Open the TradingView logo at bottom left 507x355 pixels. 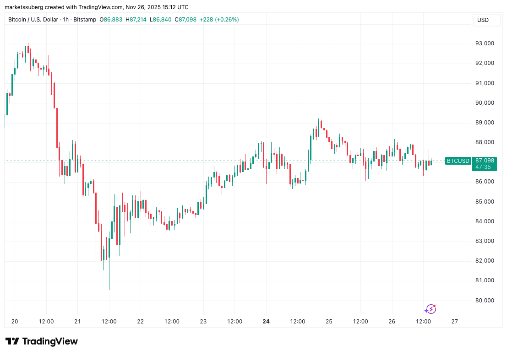click(40, 341)
